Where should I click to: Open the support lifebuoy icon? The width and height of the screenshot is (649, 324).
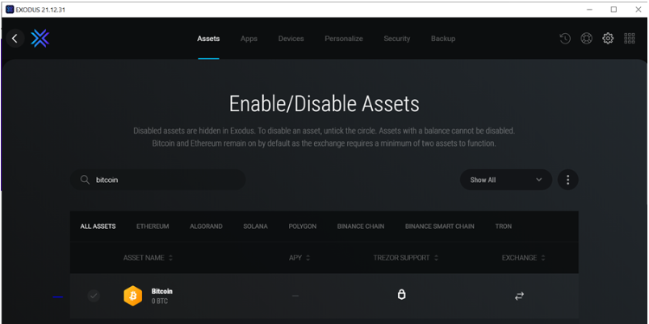587,39
